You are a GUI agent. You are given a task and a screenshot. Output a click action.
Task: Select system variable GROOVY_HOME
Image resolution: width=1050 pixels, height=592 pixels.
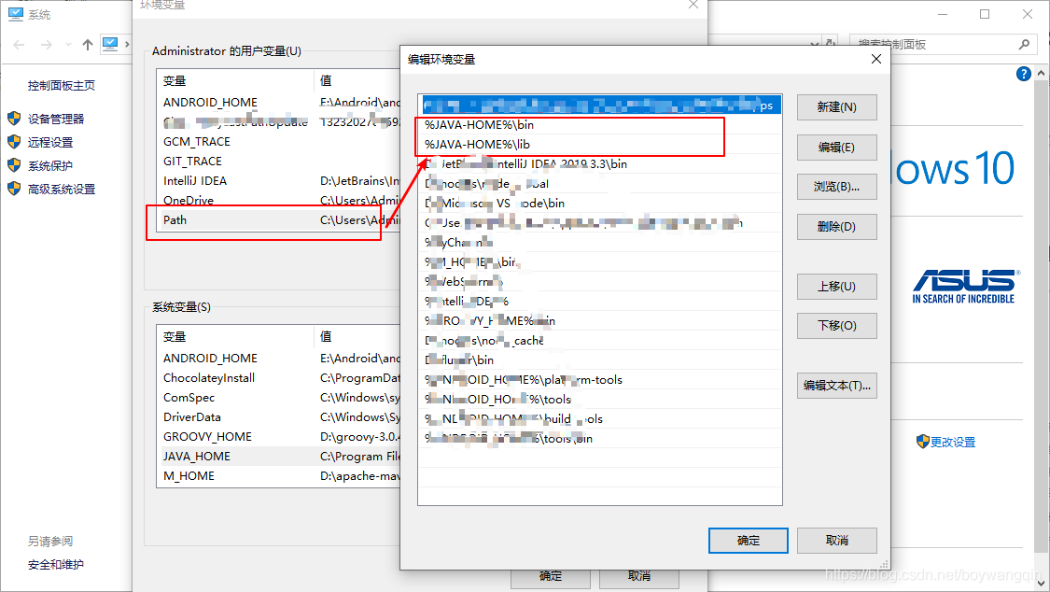tap(278, 437)
